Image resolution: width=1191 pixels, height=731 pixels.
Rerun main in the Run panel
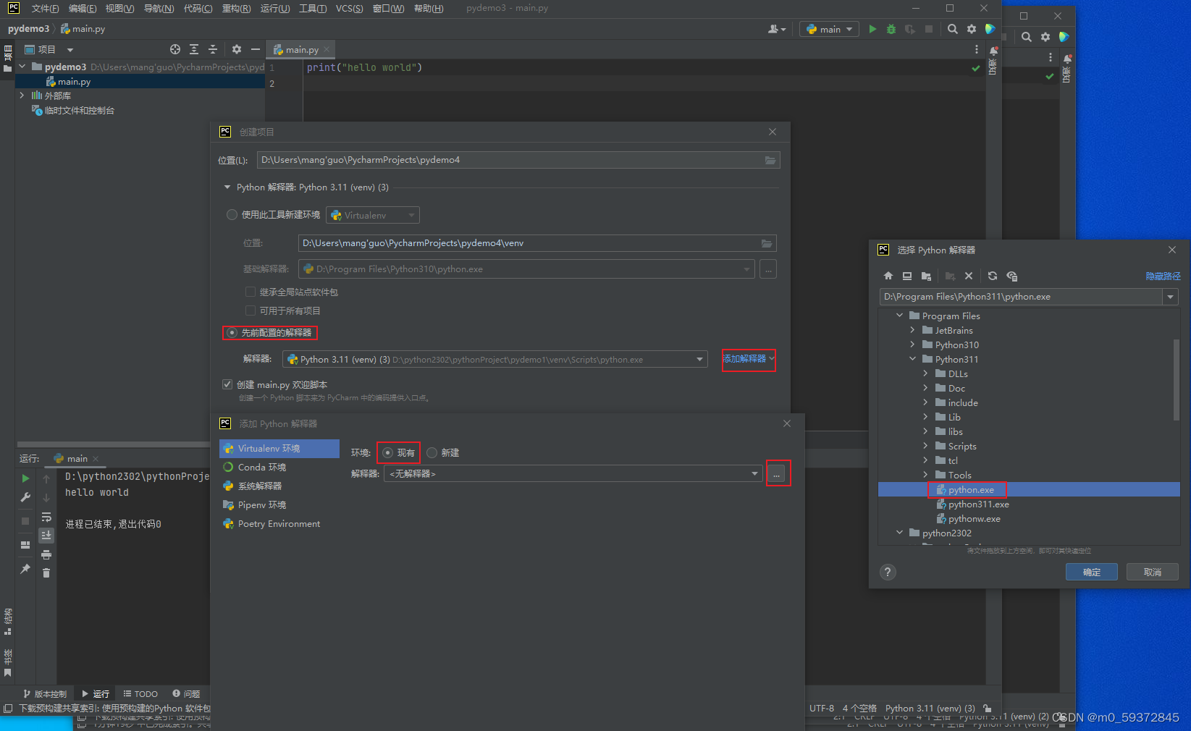click(25, 478)
